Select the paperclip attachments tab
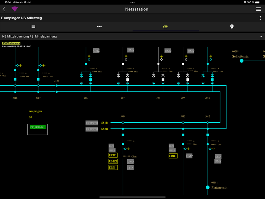265x199 pixels. point(166,27)
